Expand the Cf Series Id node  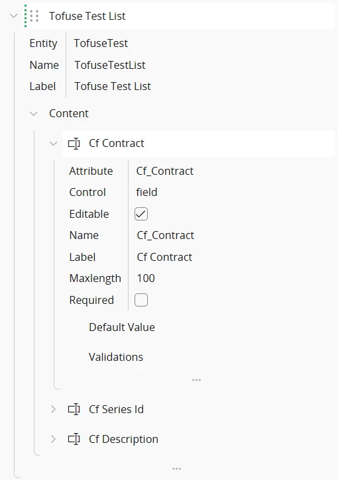(53, 409)
